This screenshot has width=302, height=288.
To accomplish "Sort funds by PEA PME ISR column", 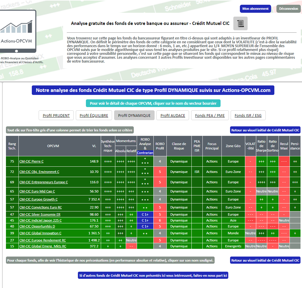I will [x=197, y=146].
